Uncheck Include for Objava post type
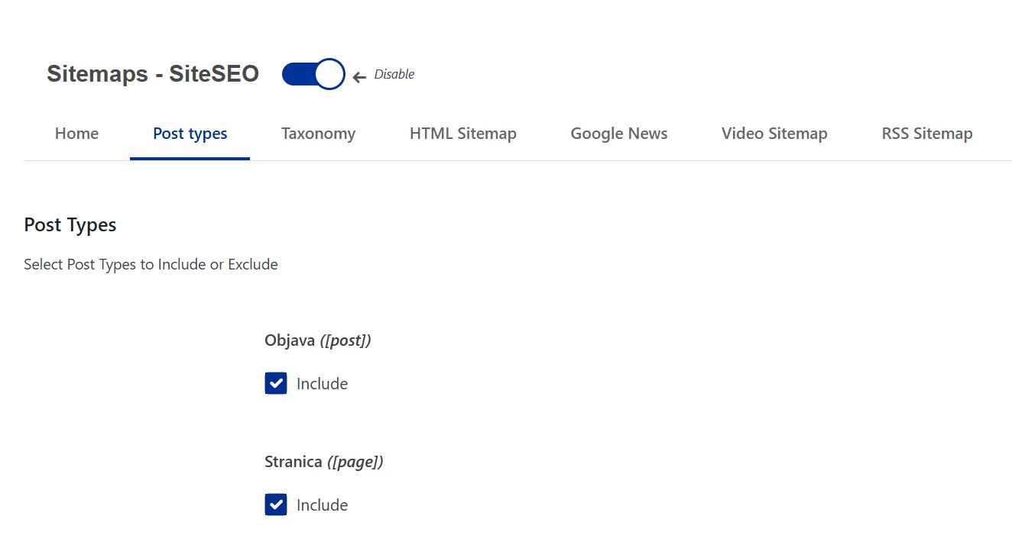 pos(275,383)
